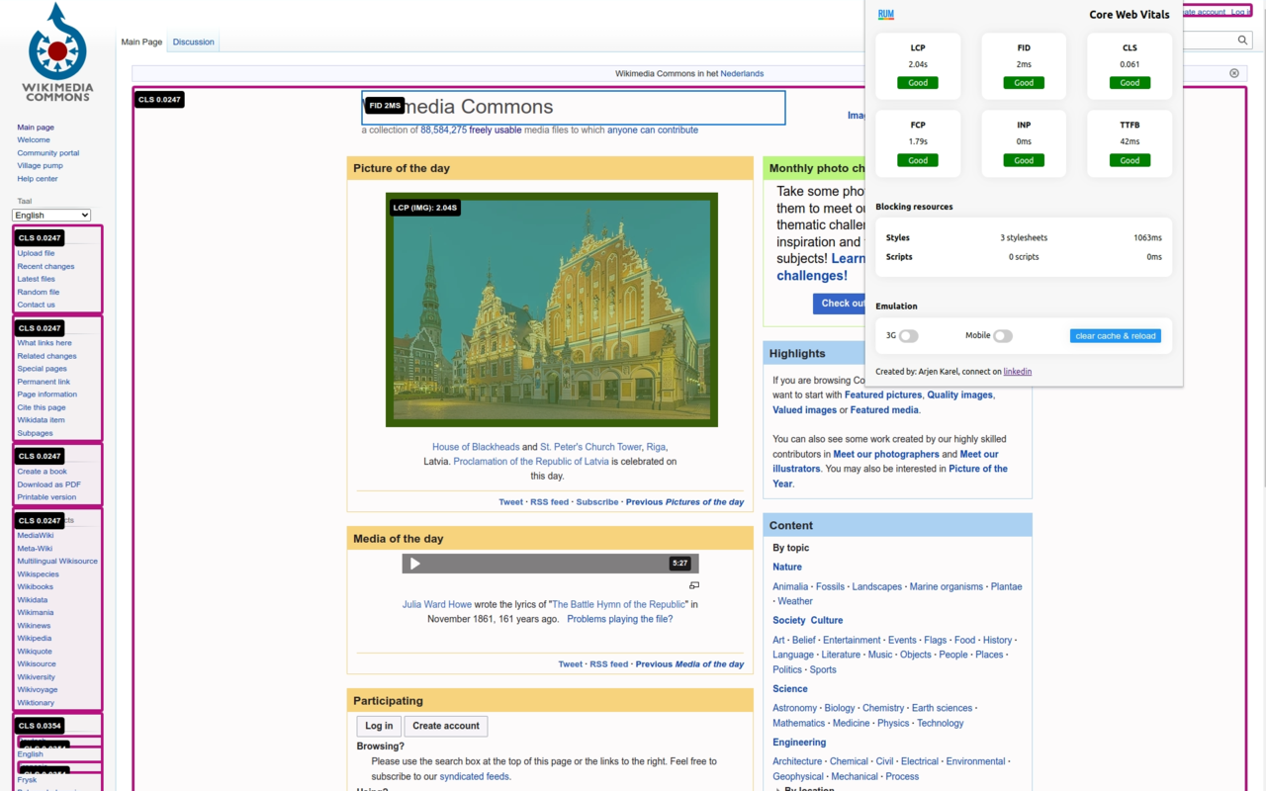The width and height of the screenshot is (1266, 791).
Task: Open the House of Blackheads link
Action: pos(475,446)
